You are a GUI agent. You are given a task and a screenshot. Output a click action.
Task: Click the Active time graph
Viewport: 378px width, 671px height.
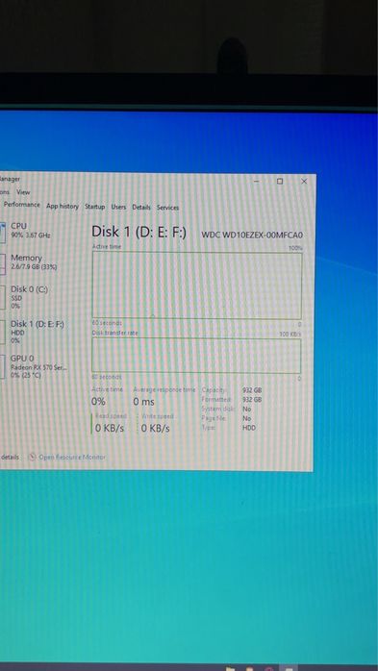point(197,286)
